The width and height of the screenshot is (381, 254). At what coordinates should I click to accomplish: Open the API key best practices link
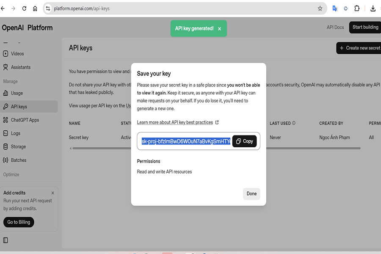tap(175, 122)
